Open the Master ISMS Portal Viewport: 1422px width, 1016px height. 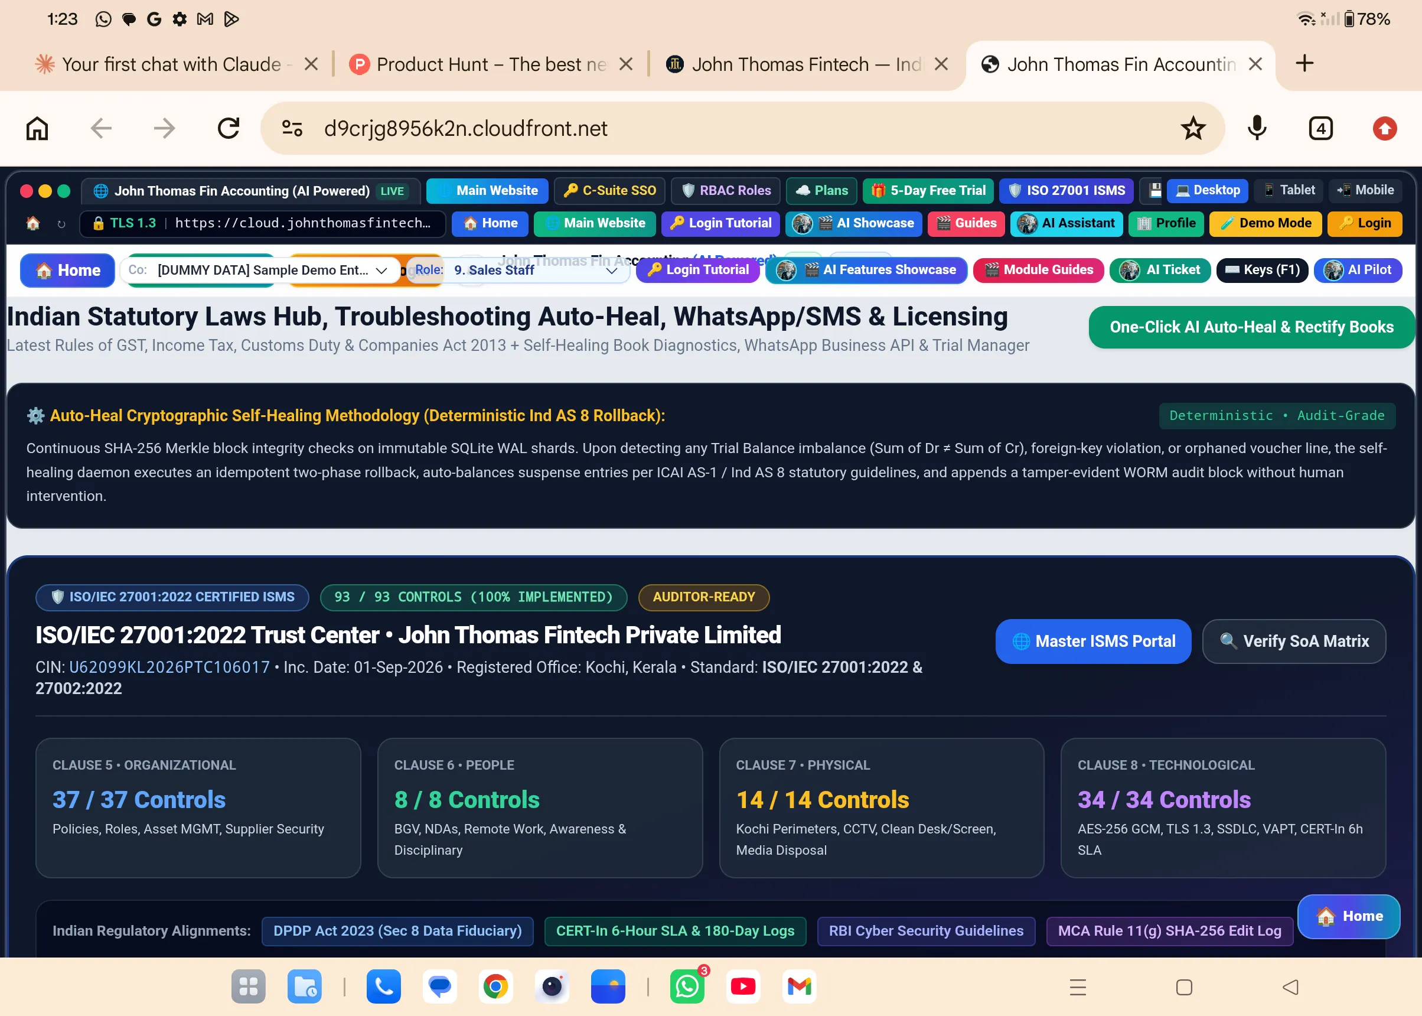coord(1093,641)
